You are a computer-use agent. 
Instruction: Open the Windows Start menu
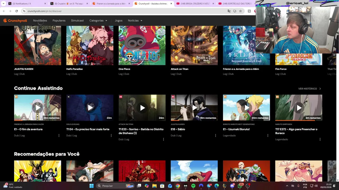click(91, 186)
